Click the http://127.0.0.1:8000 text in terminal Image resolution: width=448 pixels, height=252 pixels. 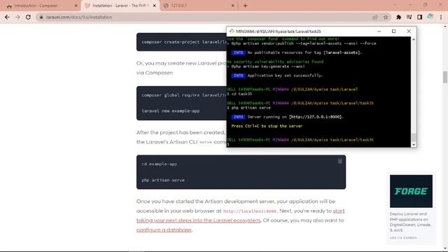coord(315,117)
